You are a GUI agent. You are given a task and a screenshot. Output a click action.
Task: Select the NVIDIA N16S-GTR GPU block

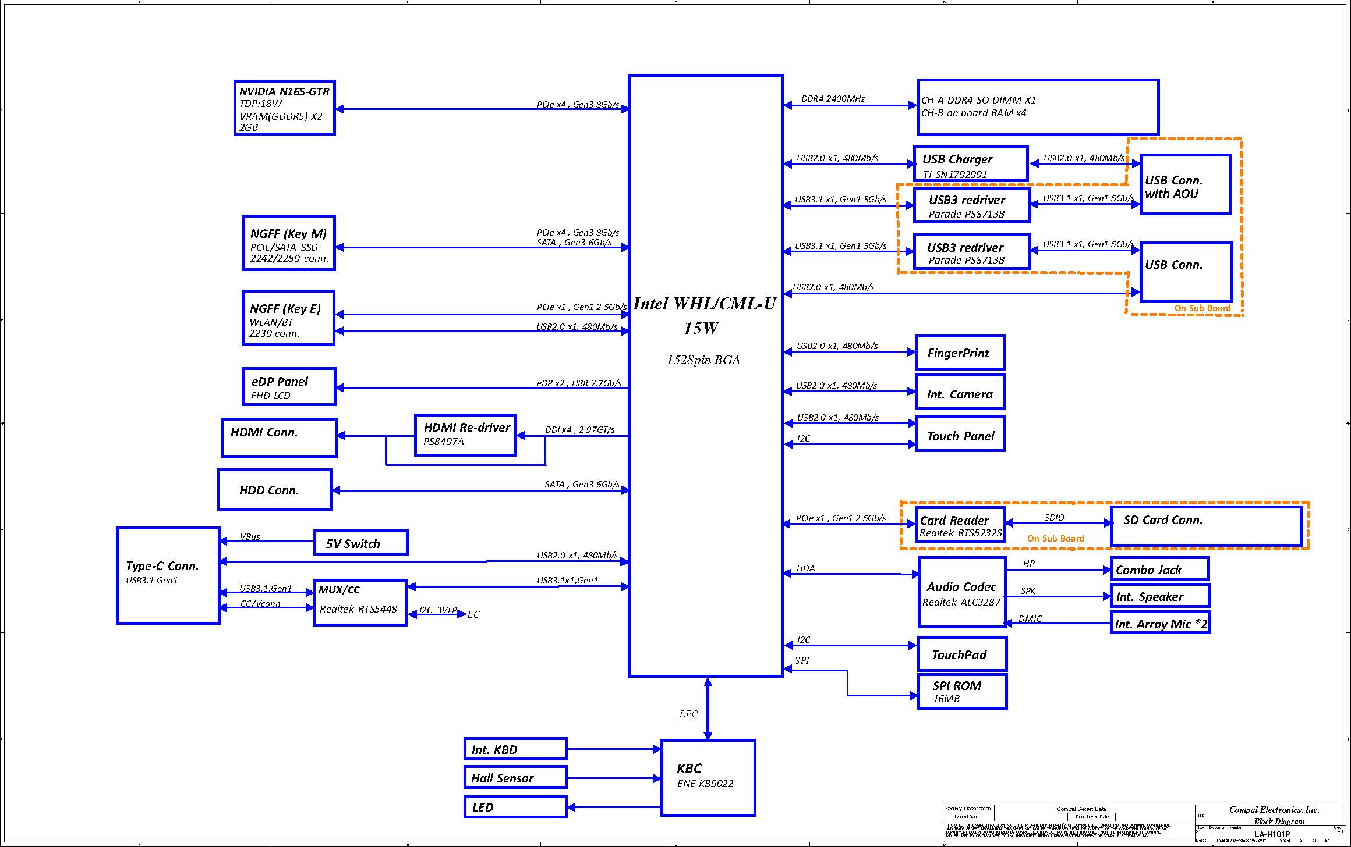284,108
